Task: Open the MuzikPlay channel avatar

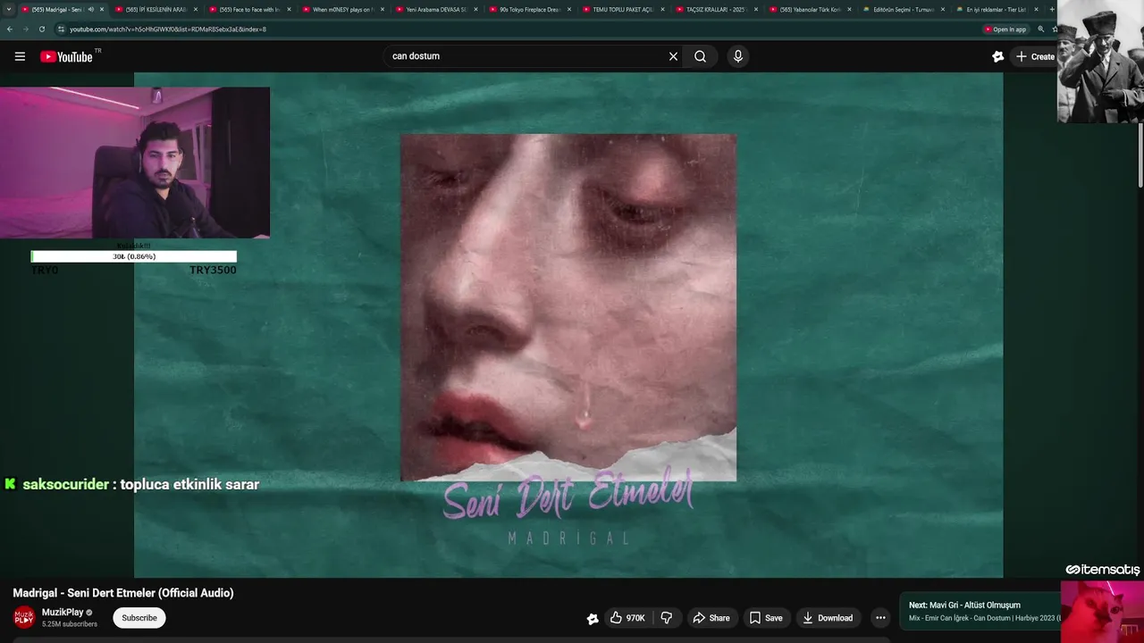Action: [x=24, y=617]
